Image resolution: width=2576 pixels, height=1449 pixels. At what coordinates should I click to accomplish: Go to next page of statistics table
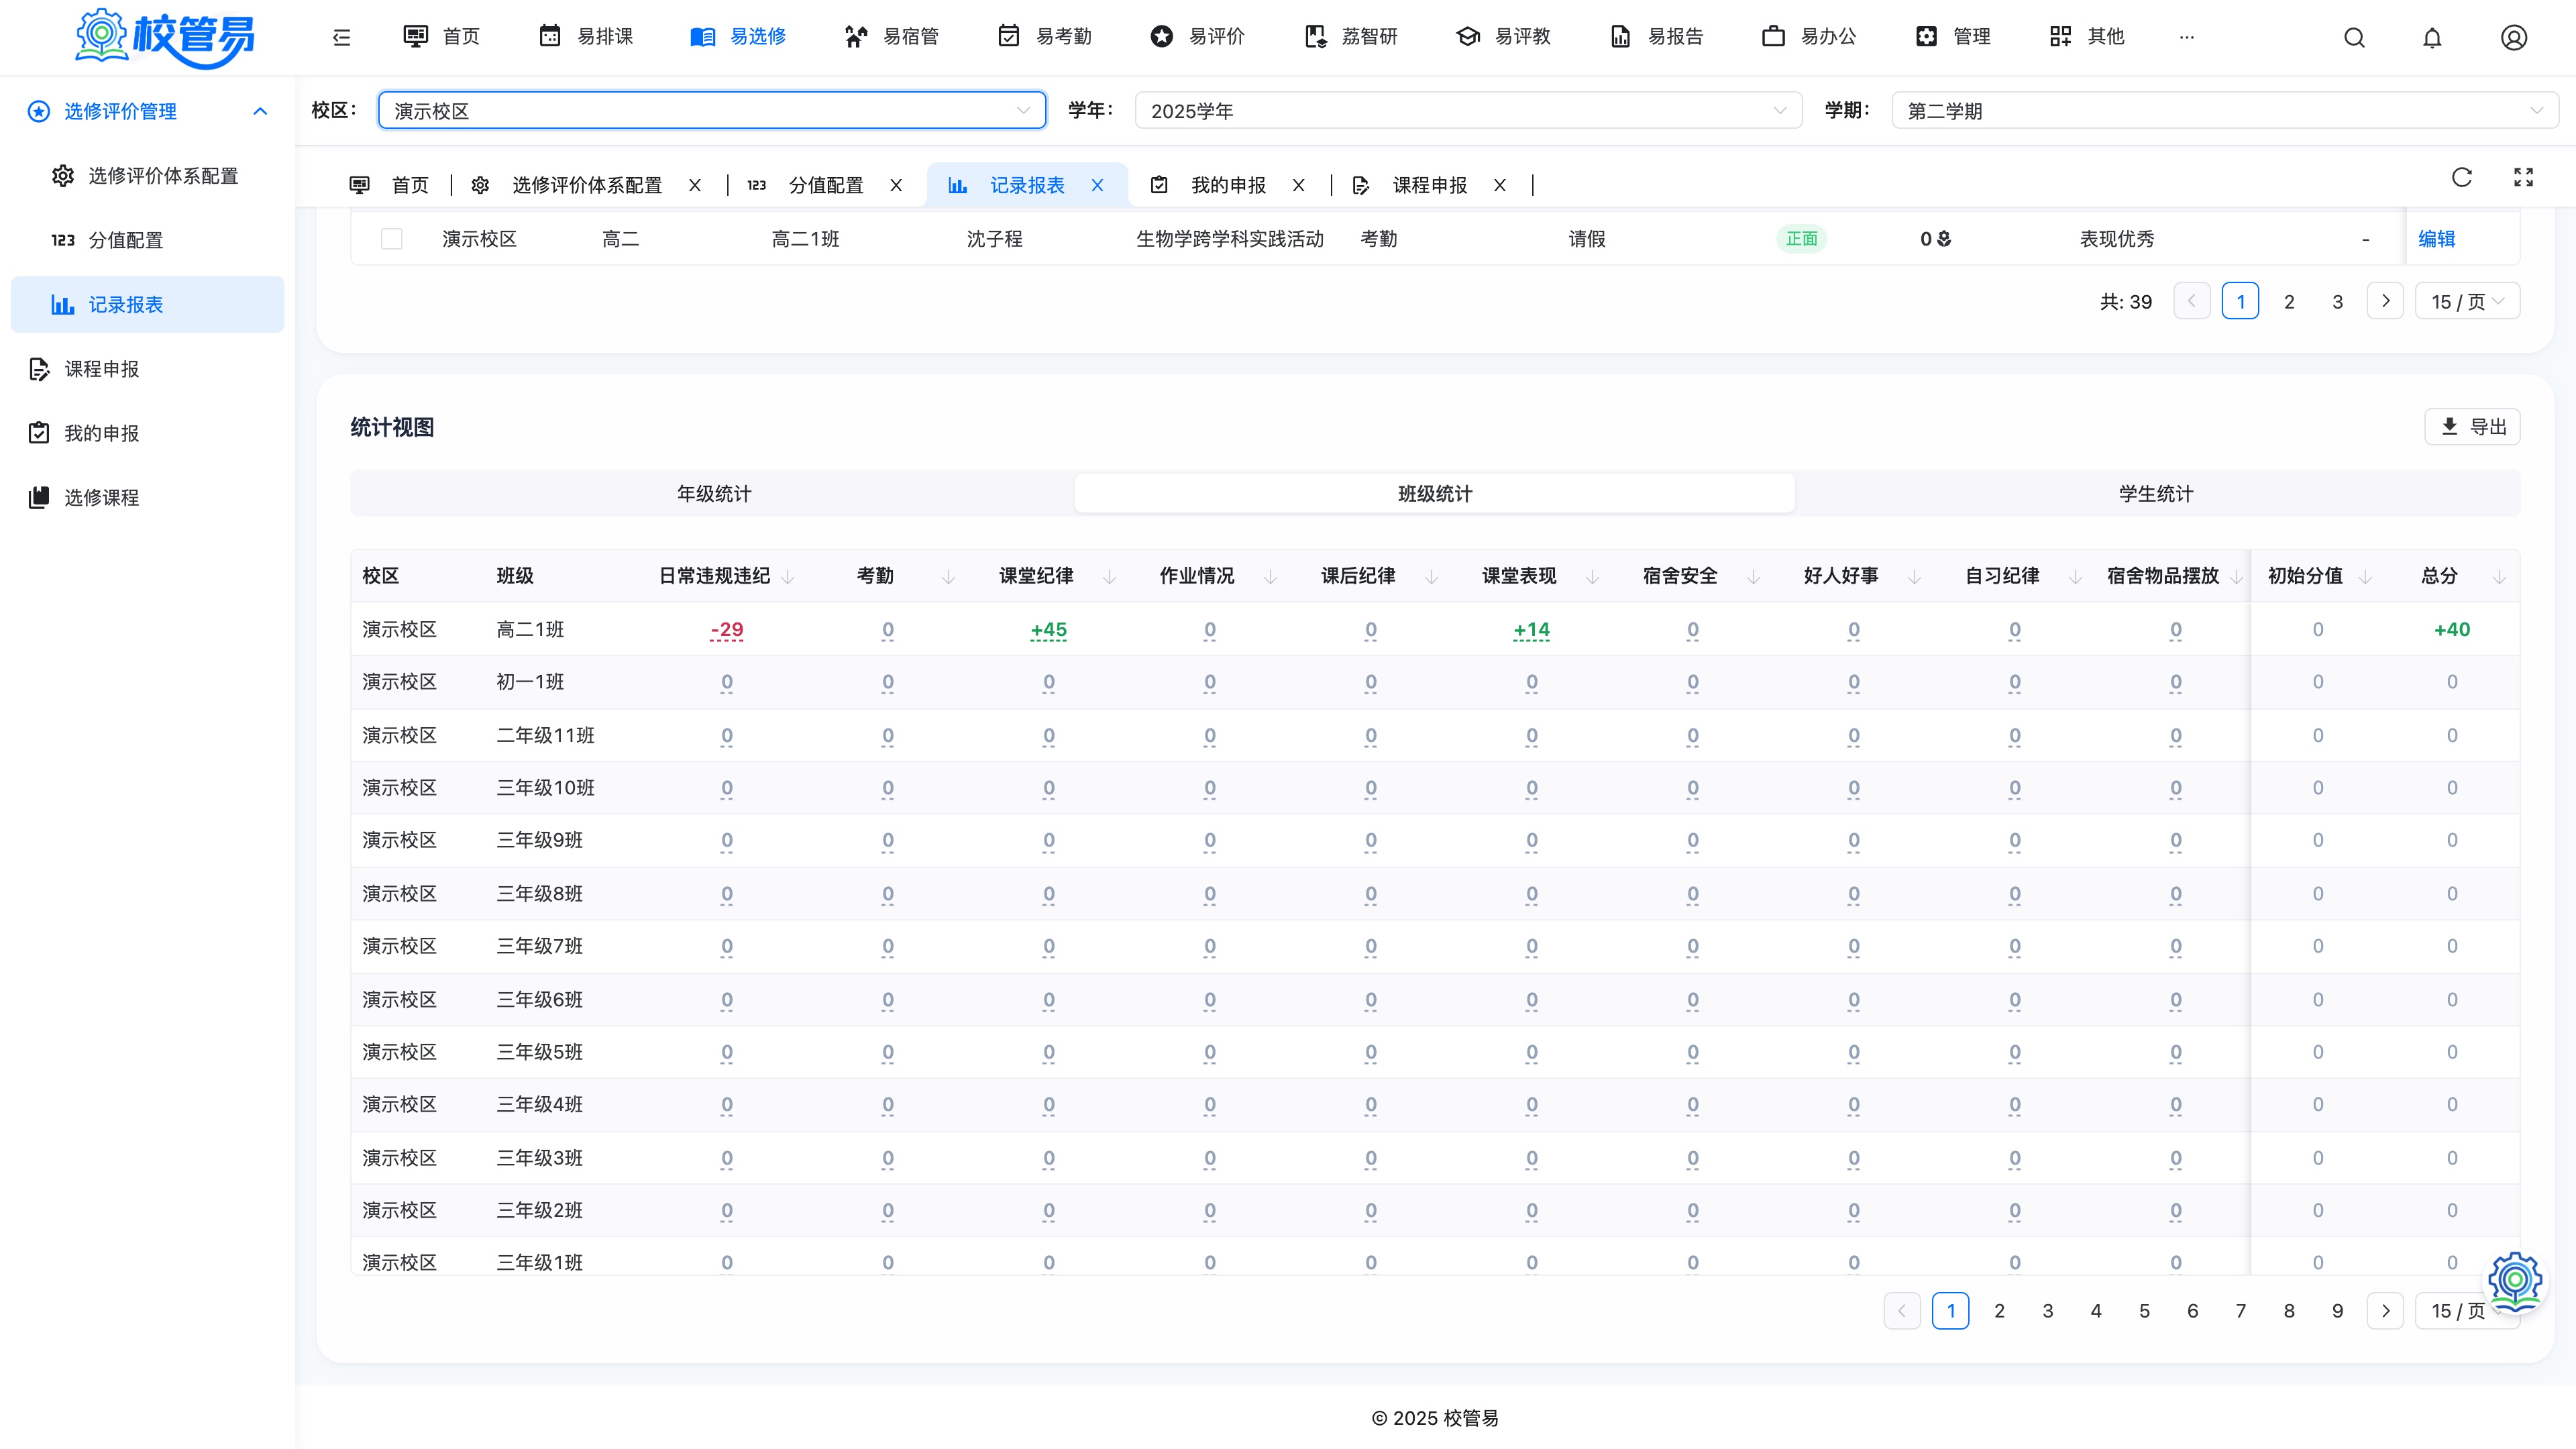click(x=2385, y=1310)
